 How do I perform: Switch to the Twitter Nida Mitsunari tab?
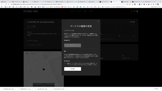click(x=148, y=2)
